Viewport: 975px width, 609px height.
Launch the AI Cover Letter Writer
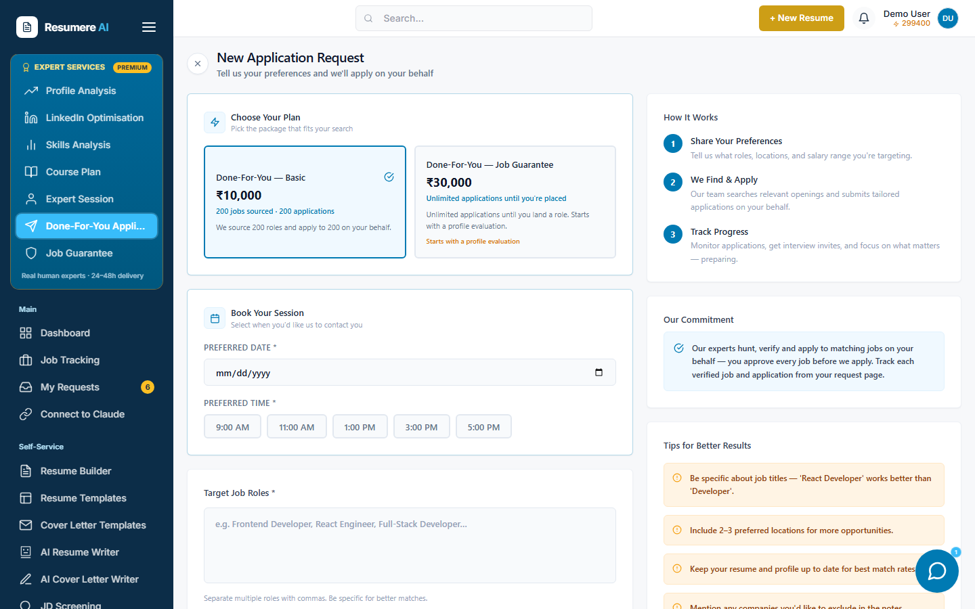87,579
